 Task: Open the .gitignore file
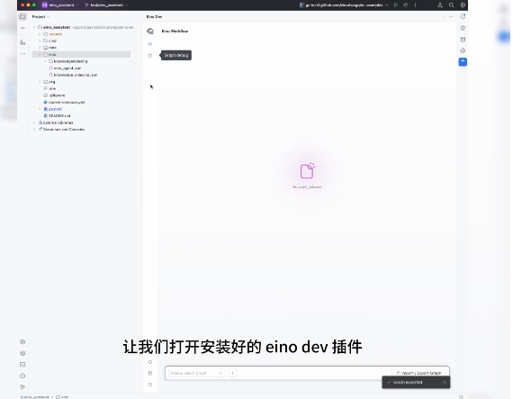[x=54, y=95]
